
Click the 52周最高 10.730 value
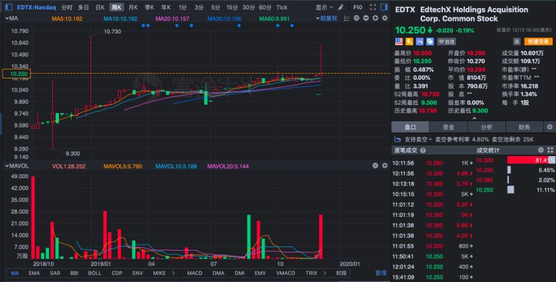(x=430, y=94)
